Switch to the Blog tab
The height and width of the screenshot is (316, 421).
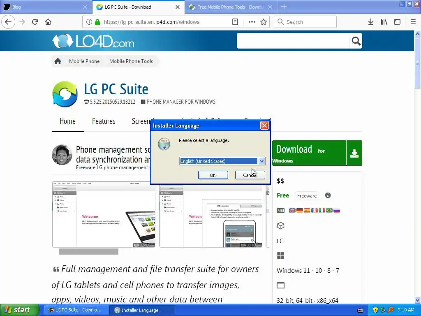pyautogui.click(x=46, y=7)
